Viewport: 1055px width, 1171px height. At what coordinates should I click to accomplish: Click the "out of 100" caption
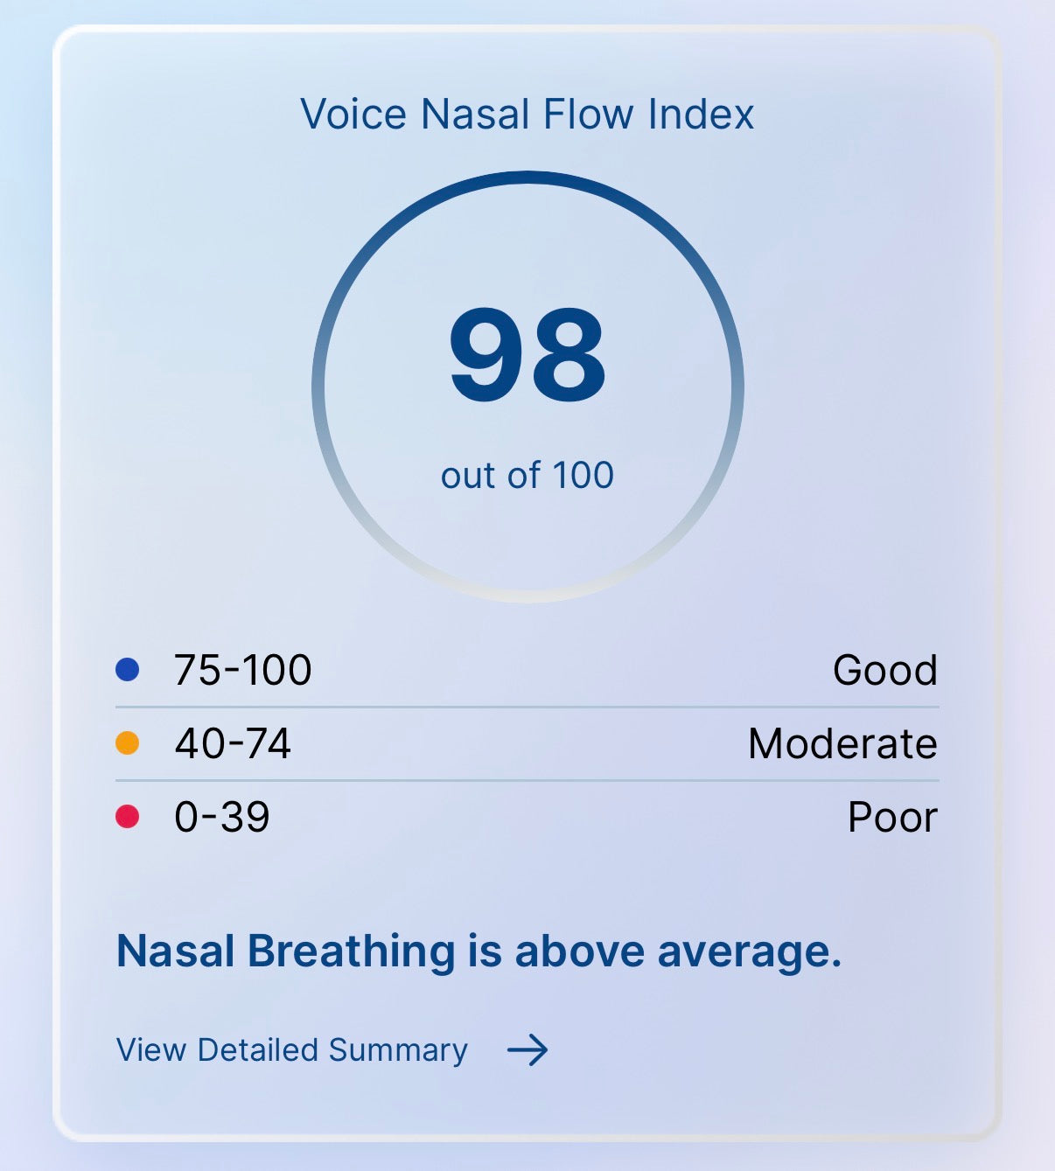tap(527, 476)
